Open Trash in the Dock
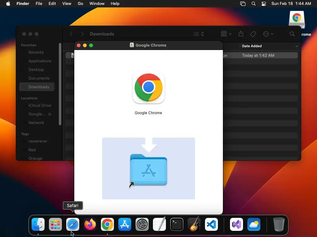This screenshot has height=237, width=317. tap(279, 224)
